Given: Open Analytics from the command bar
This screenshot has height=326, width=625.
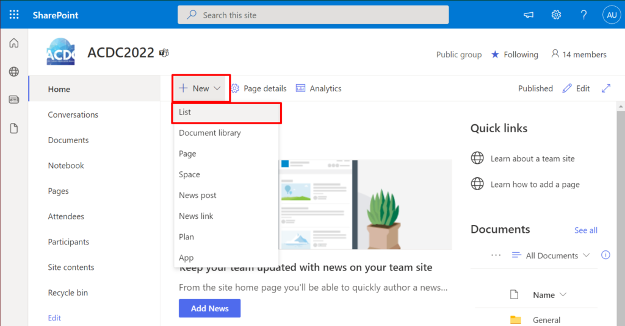Looking at the screenshot, I should (x=319, y=88).
